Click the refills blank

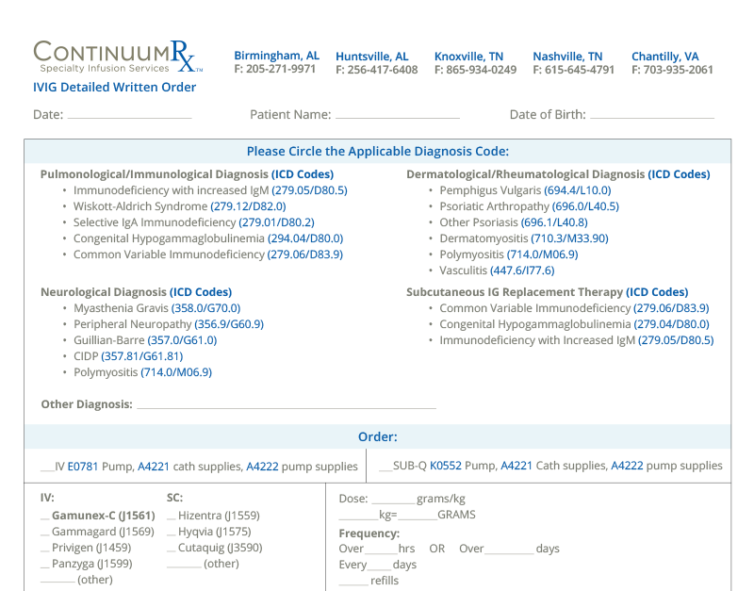pyautogui.click(x=353, y=581)
